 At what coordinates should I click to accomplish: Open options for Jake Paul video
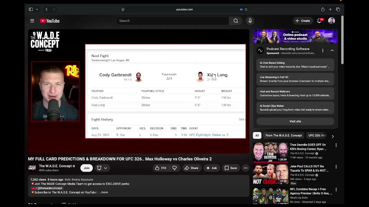tap(336, 167)
